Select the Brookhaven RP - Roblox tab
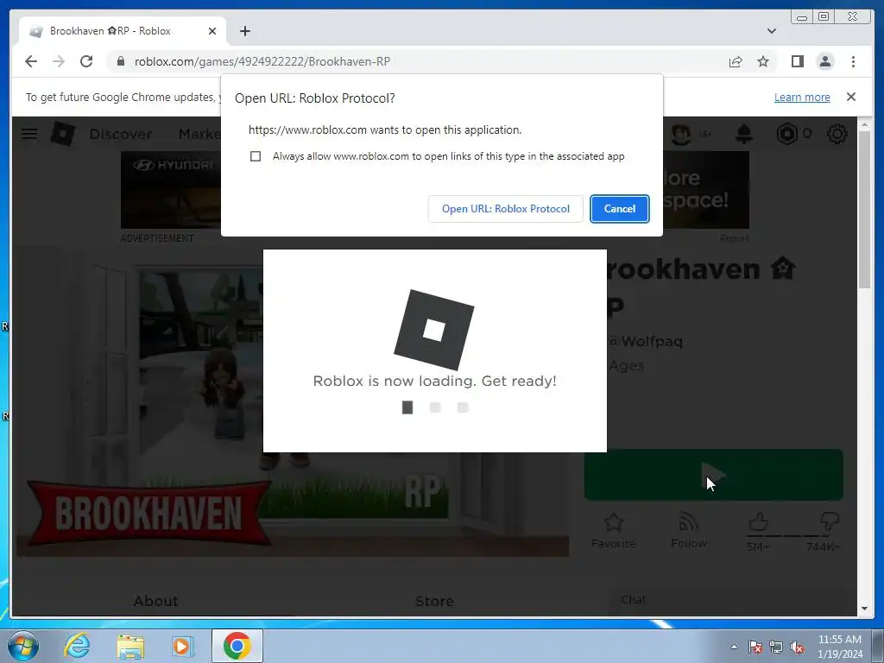 pos(123,31)
